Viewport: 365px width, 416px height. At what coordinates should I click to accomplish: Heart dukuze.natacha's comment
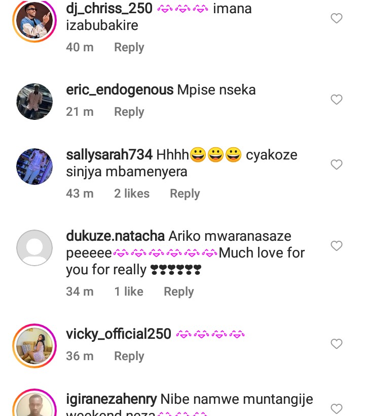coord(337,246)
